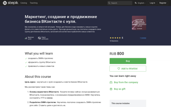Buy the course with the green button
Image resolution: width=171 pixels, height=107 pixels.
tap(128, 61)
